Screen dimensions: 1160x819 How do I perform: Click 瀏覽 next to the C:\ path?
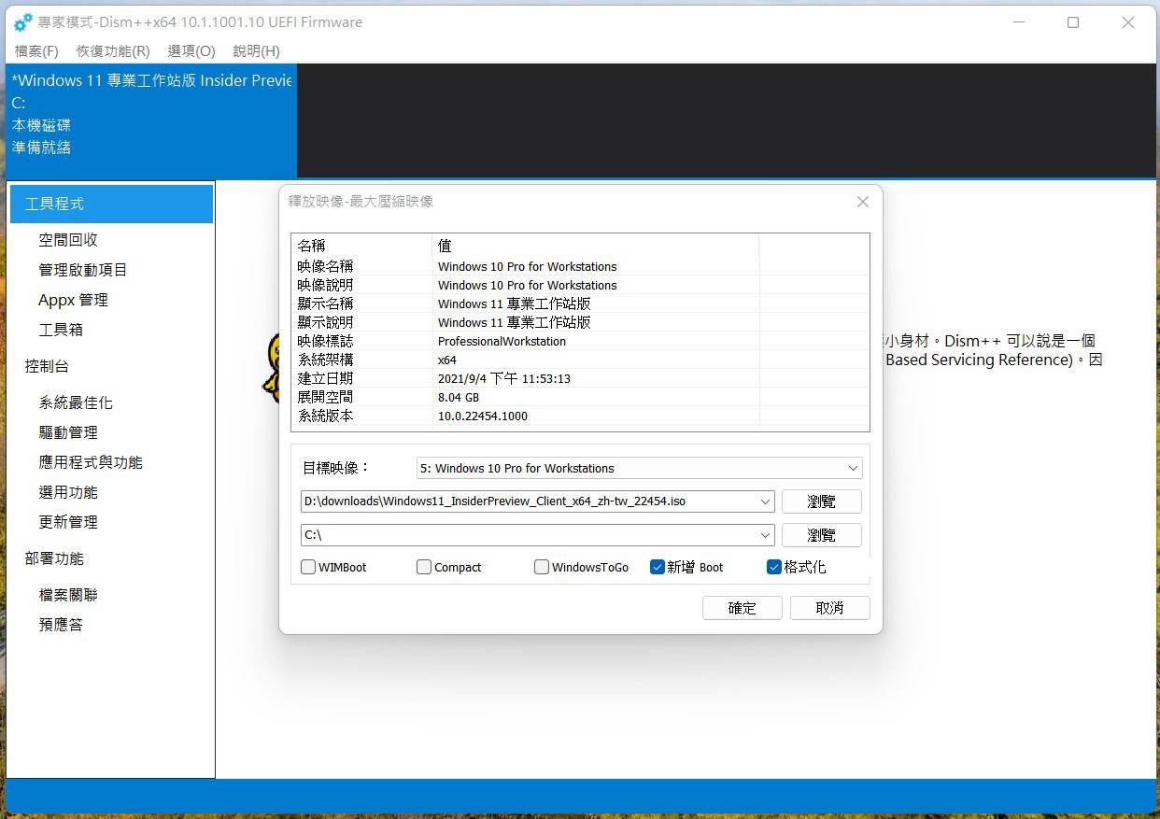coord(822,535)
